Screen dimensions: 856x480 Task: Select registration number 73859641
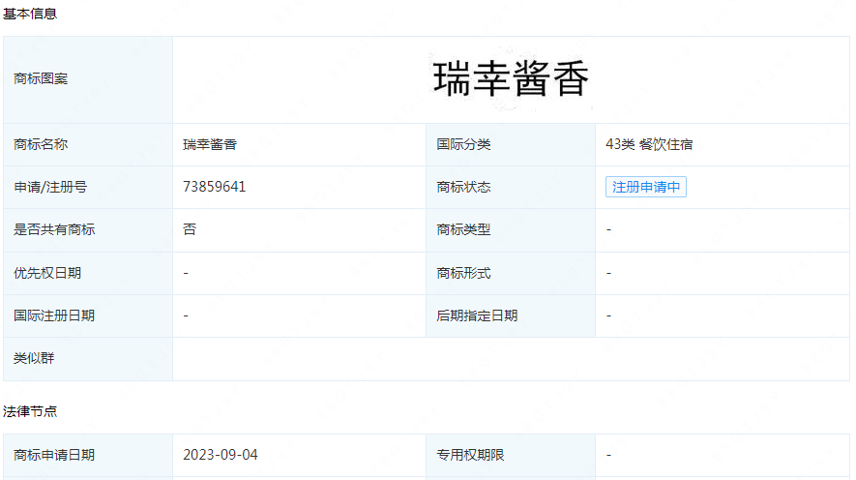tap(214, 187)
